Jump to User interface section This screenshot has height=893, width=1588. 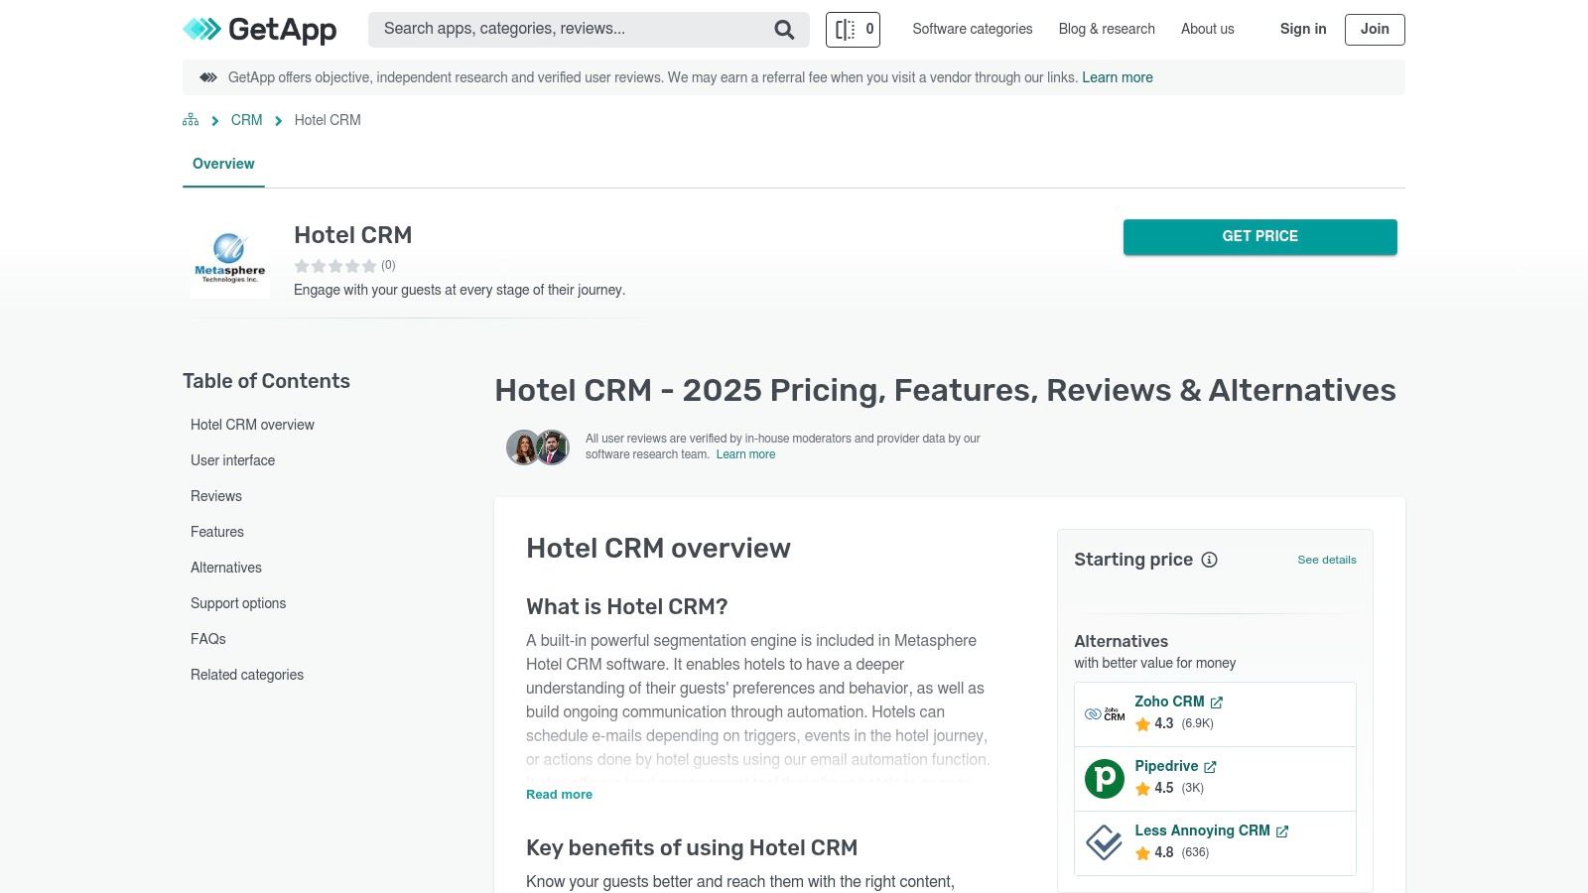click(232, 460)
